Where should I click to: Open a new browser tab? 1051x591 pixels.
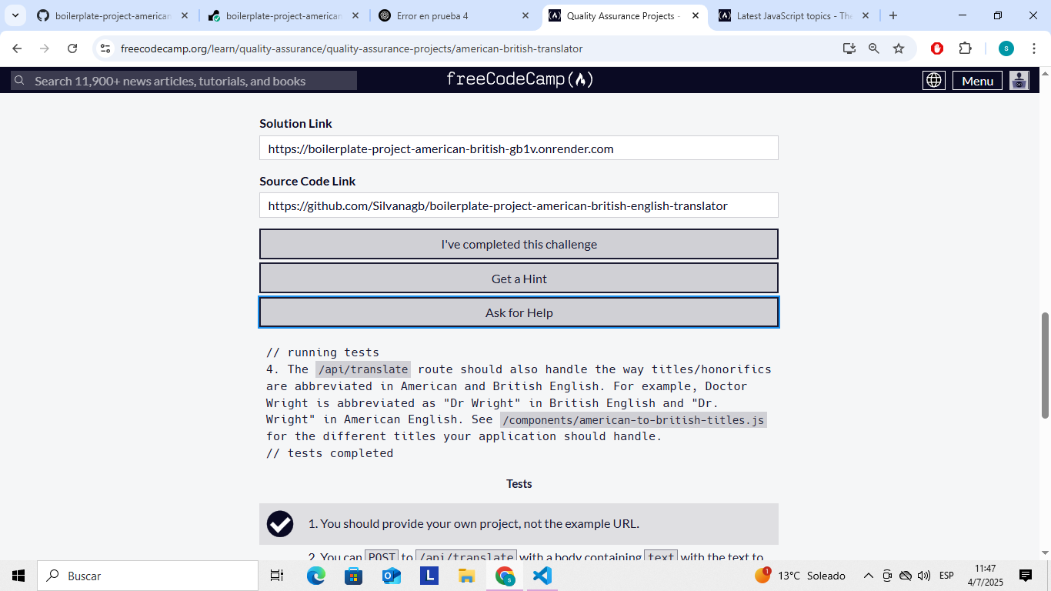[893, 15]
